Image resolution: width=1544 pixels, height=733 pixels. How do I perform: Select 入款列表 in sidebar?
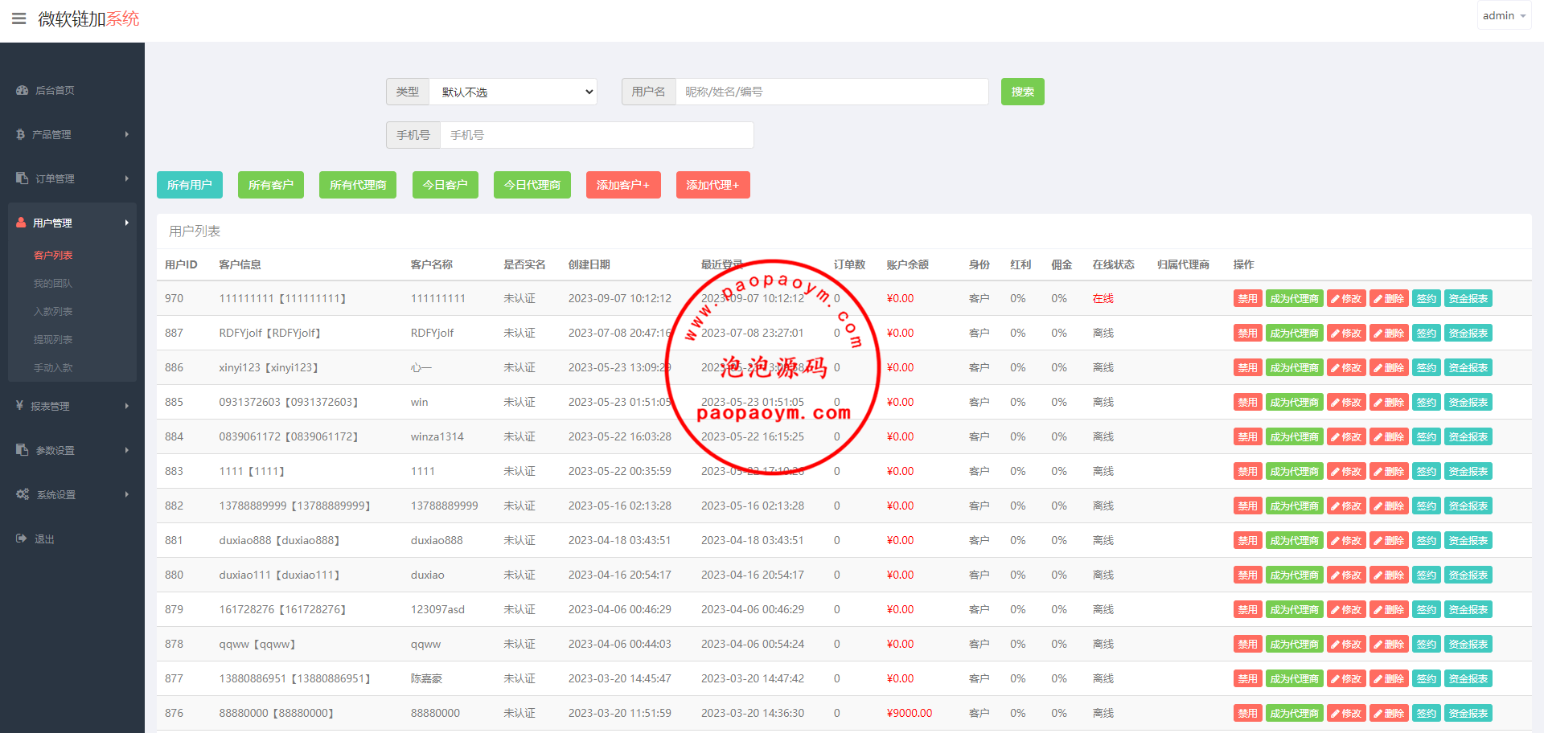(53, 311)
